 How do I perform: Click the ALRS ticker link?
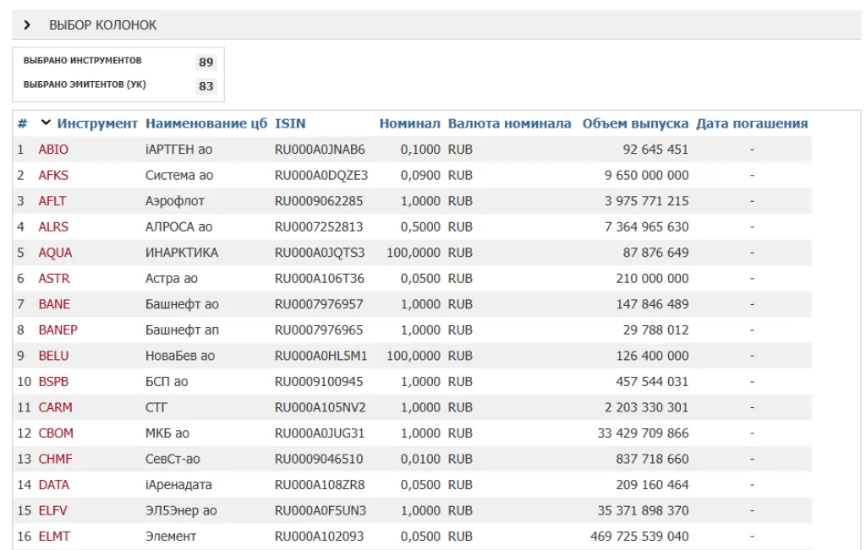53,227
